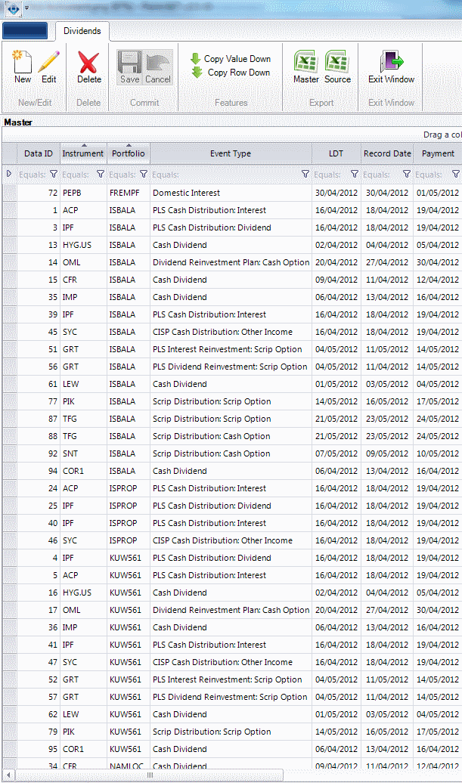This screenshot has width=462, height=783.
Task: Click Copy Row Down
Action: 231,73
